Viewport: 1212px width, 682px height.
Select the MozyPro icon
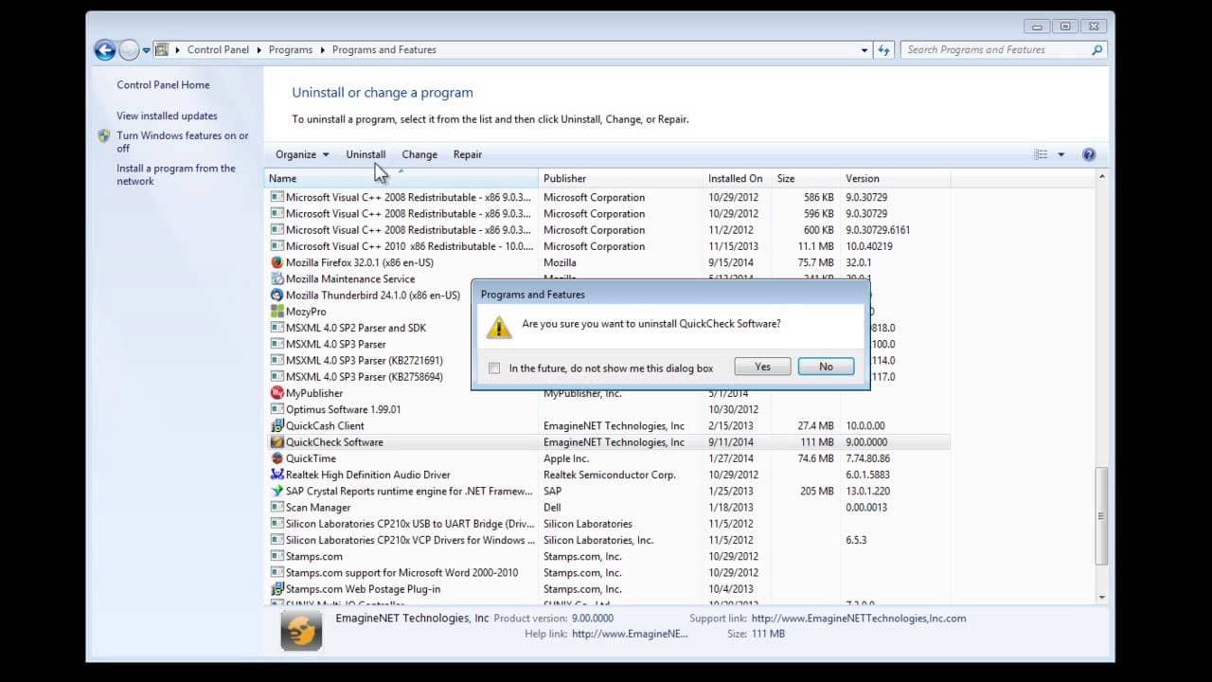pyautogui.click(x=277, y=312)
